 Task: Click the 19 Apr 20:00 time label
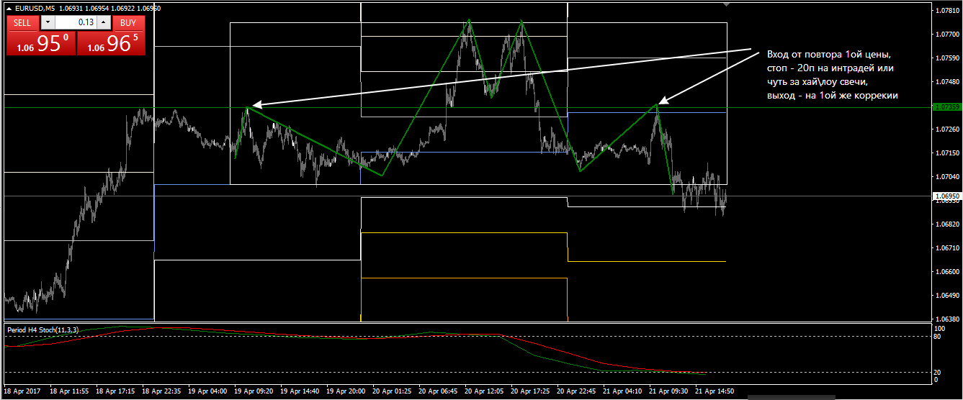pos(346,391)
